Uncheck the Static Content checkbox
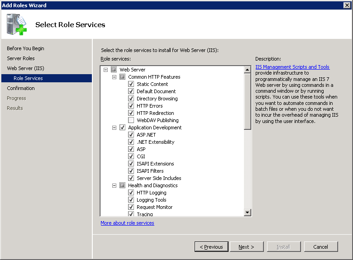The image size is (353, 260). point(131,84)
